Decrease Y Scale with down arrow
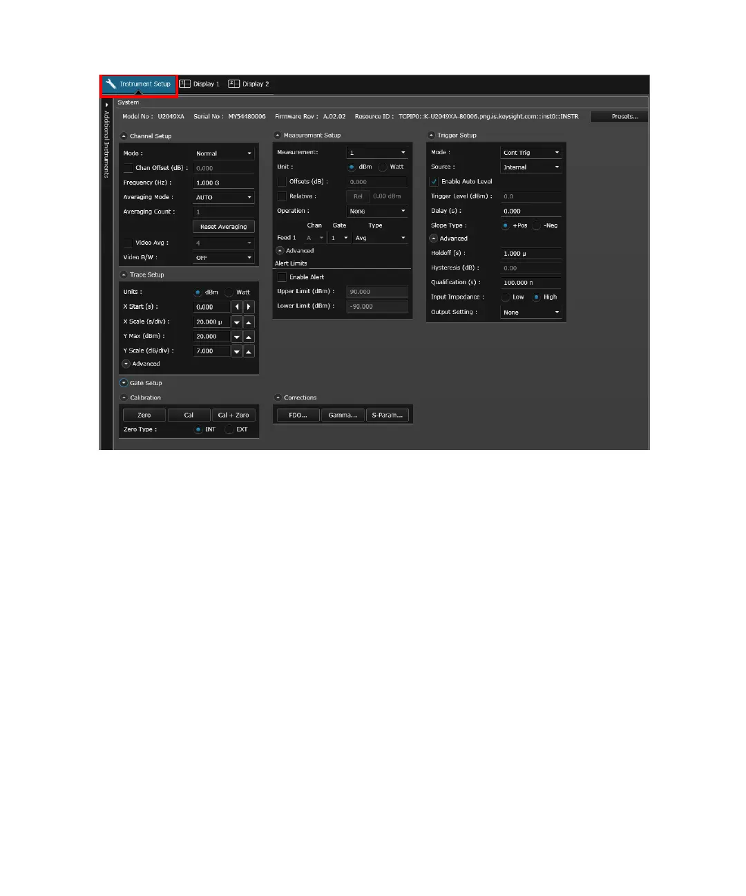 click(237, 351)
